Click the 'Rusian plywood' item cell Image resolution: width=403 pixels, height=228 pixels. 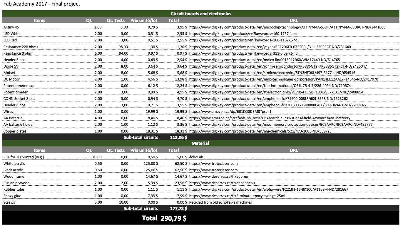pyautogui.click(x=16, y=183)
